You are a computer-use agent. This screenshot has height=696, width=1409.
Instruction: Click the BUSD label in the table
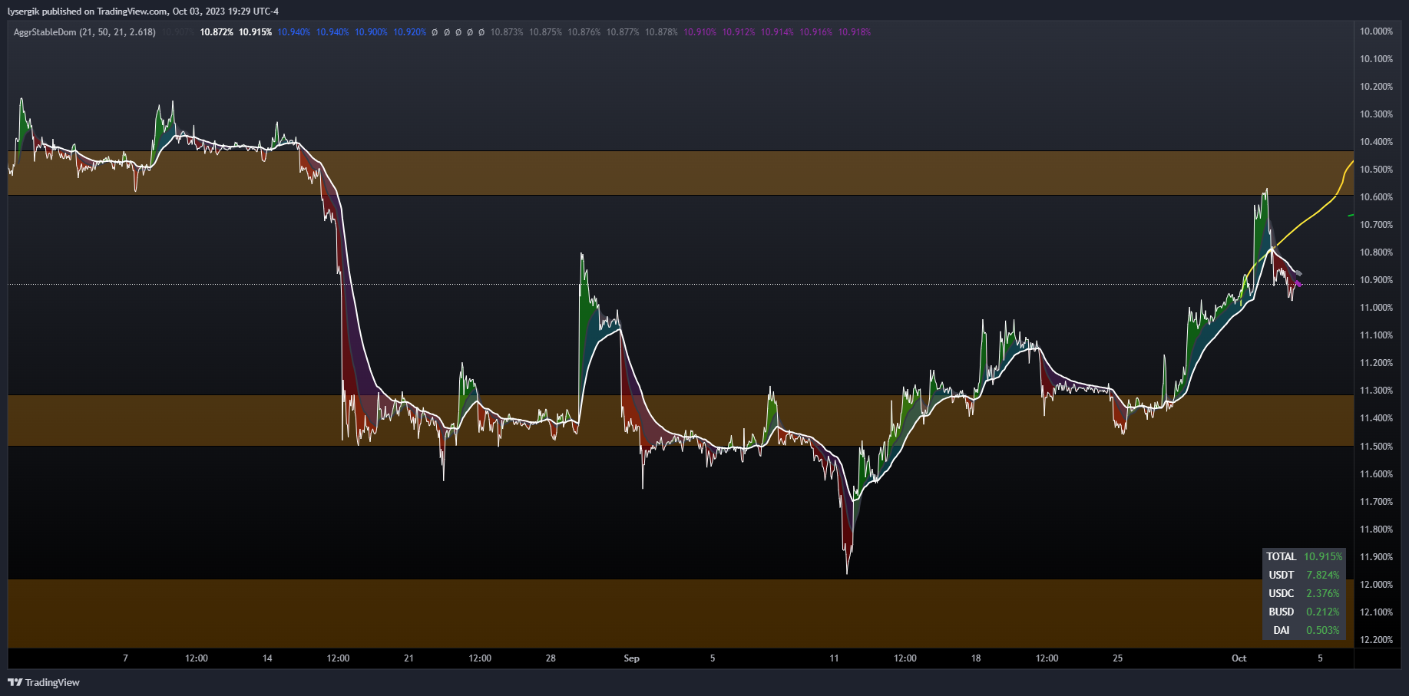click(x=1281, y=612)
